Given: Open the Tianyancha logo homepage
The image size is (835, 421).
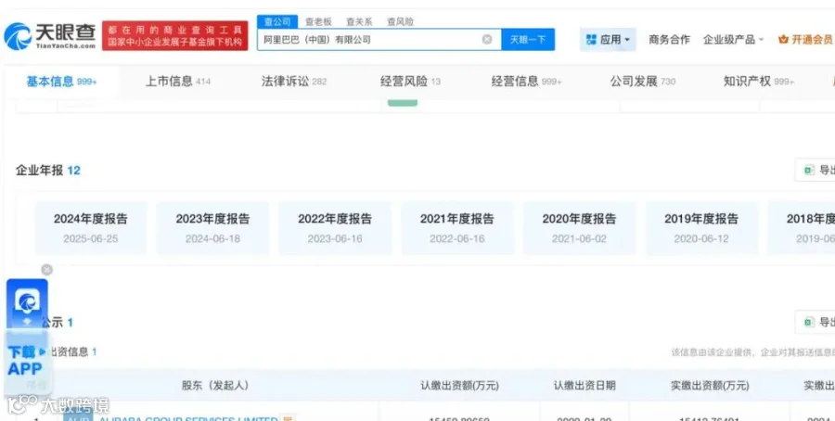Looking at the screenshot, I should tap(50, 35).
